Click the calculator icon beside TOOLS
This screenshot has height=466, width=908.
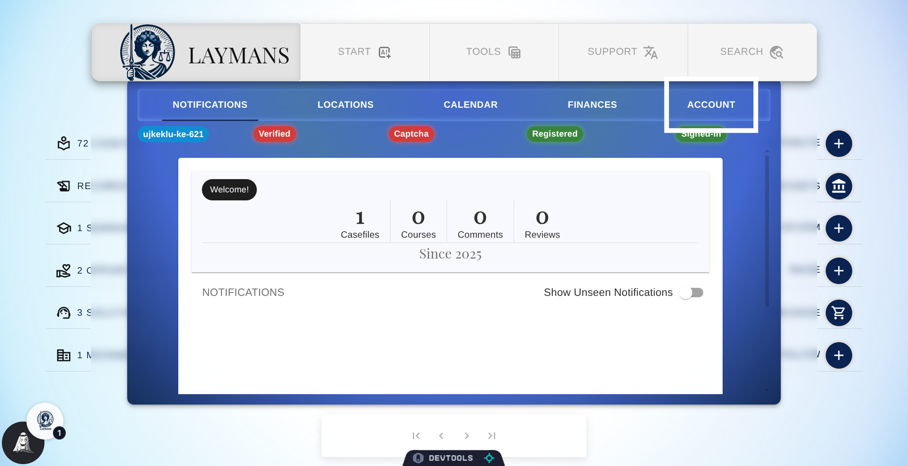(x=515, y=52)
